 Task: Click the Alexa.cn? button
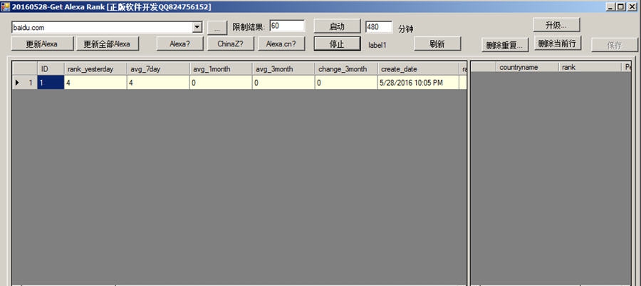[281, 44]
